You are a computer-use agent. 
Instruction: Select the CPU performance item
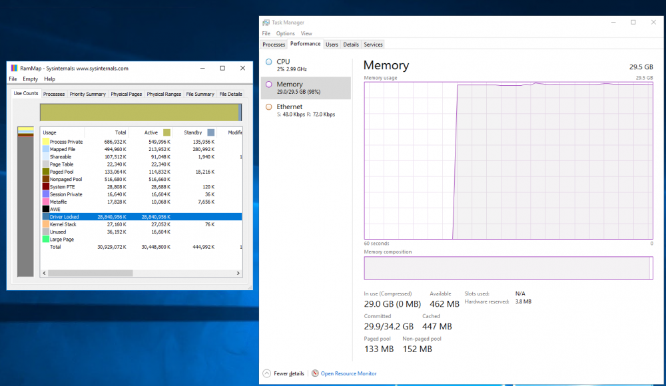click(306, 65)
